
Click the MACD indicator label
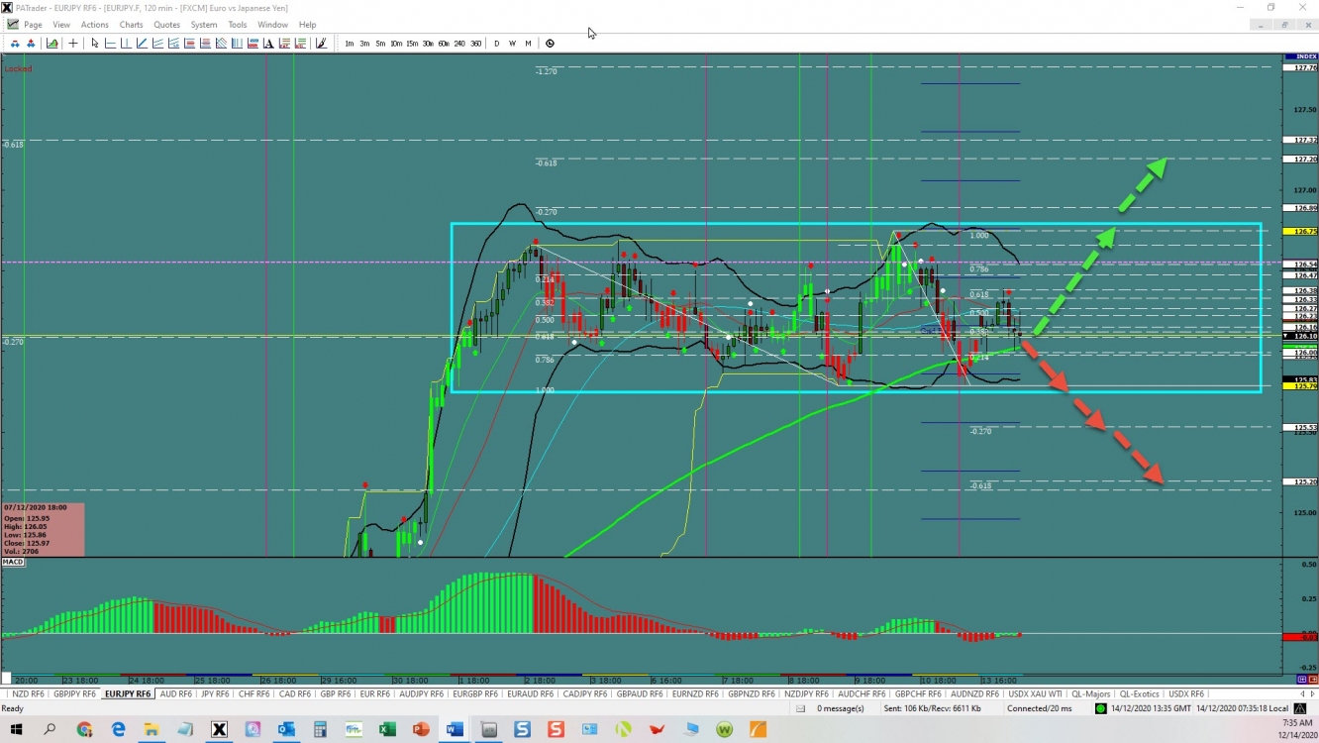click(13, 562)
